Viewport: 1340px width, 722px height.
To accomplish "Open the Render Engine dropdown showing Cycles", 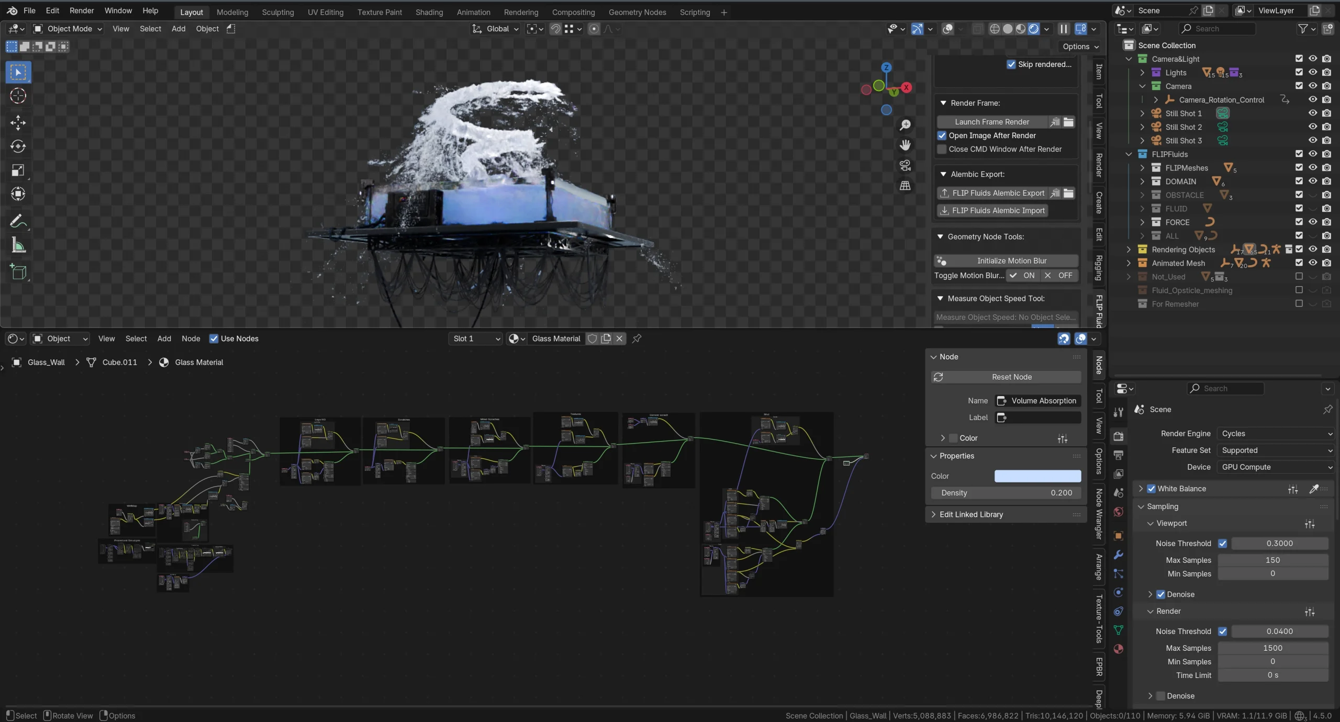I will (x=1276, y=433).
